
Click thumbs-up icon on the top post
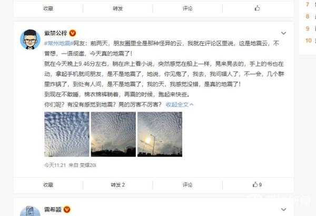(257, 8)
